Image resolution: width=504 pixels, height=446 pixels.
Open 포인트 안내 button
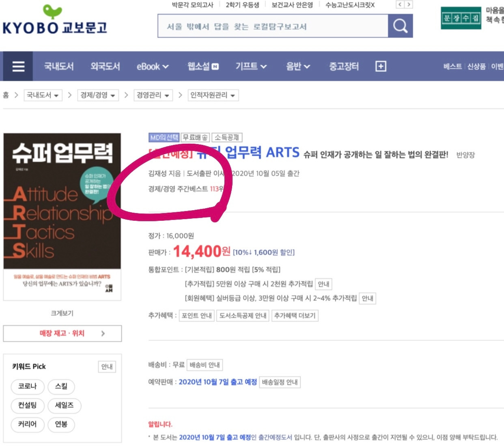197,315
